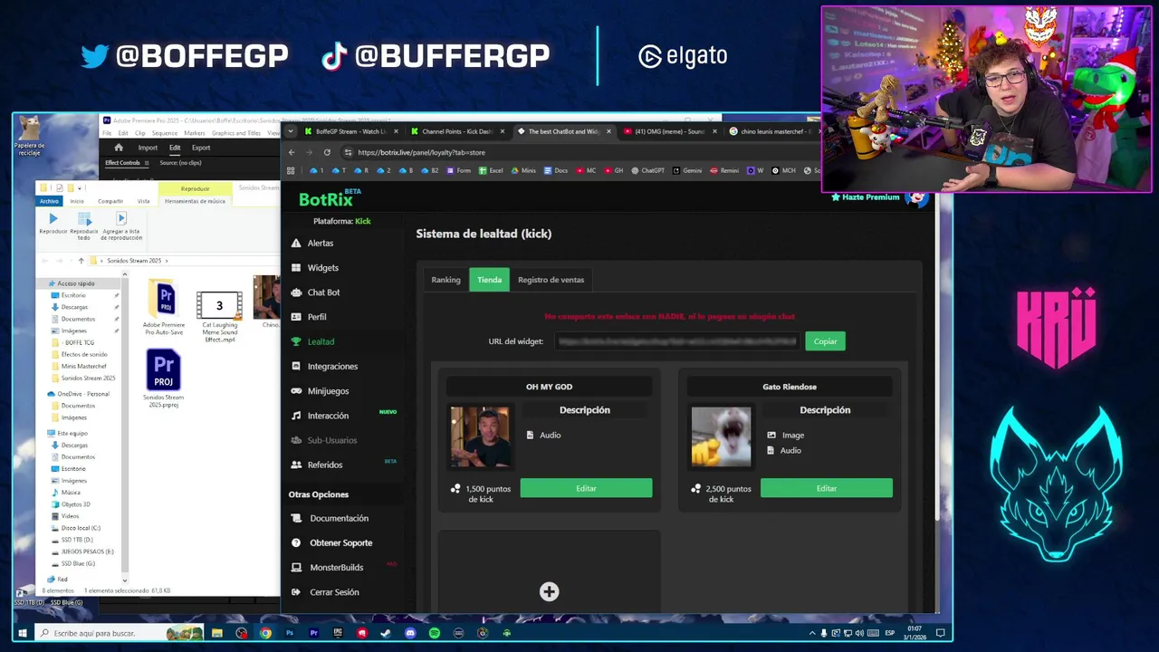Go back in the browser

(292, 152)
